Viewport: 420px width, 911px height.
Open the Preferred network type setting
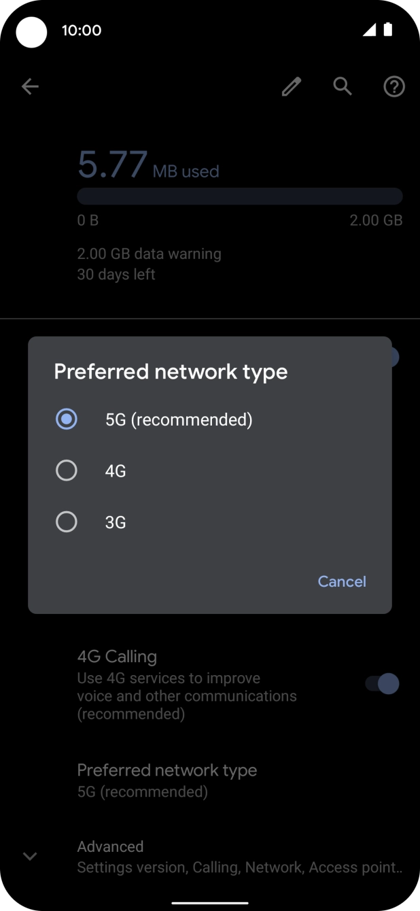tap(167, 770)
